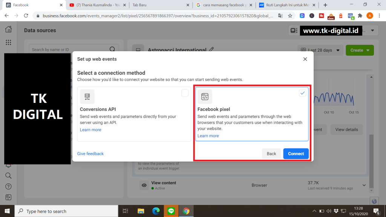386x217 pixels.
Task: Edit data source name with pencil icon
Action: tap(211, 50)
